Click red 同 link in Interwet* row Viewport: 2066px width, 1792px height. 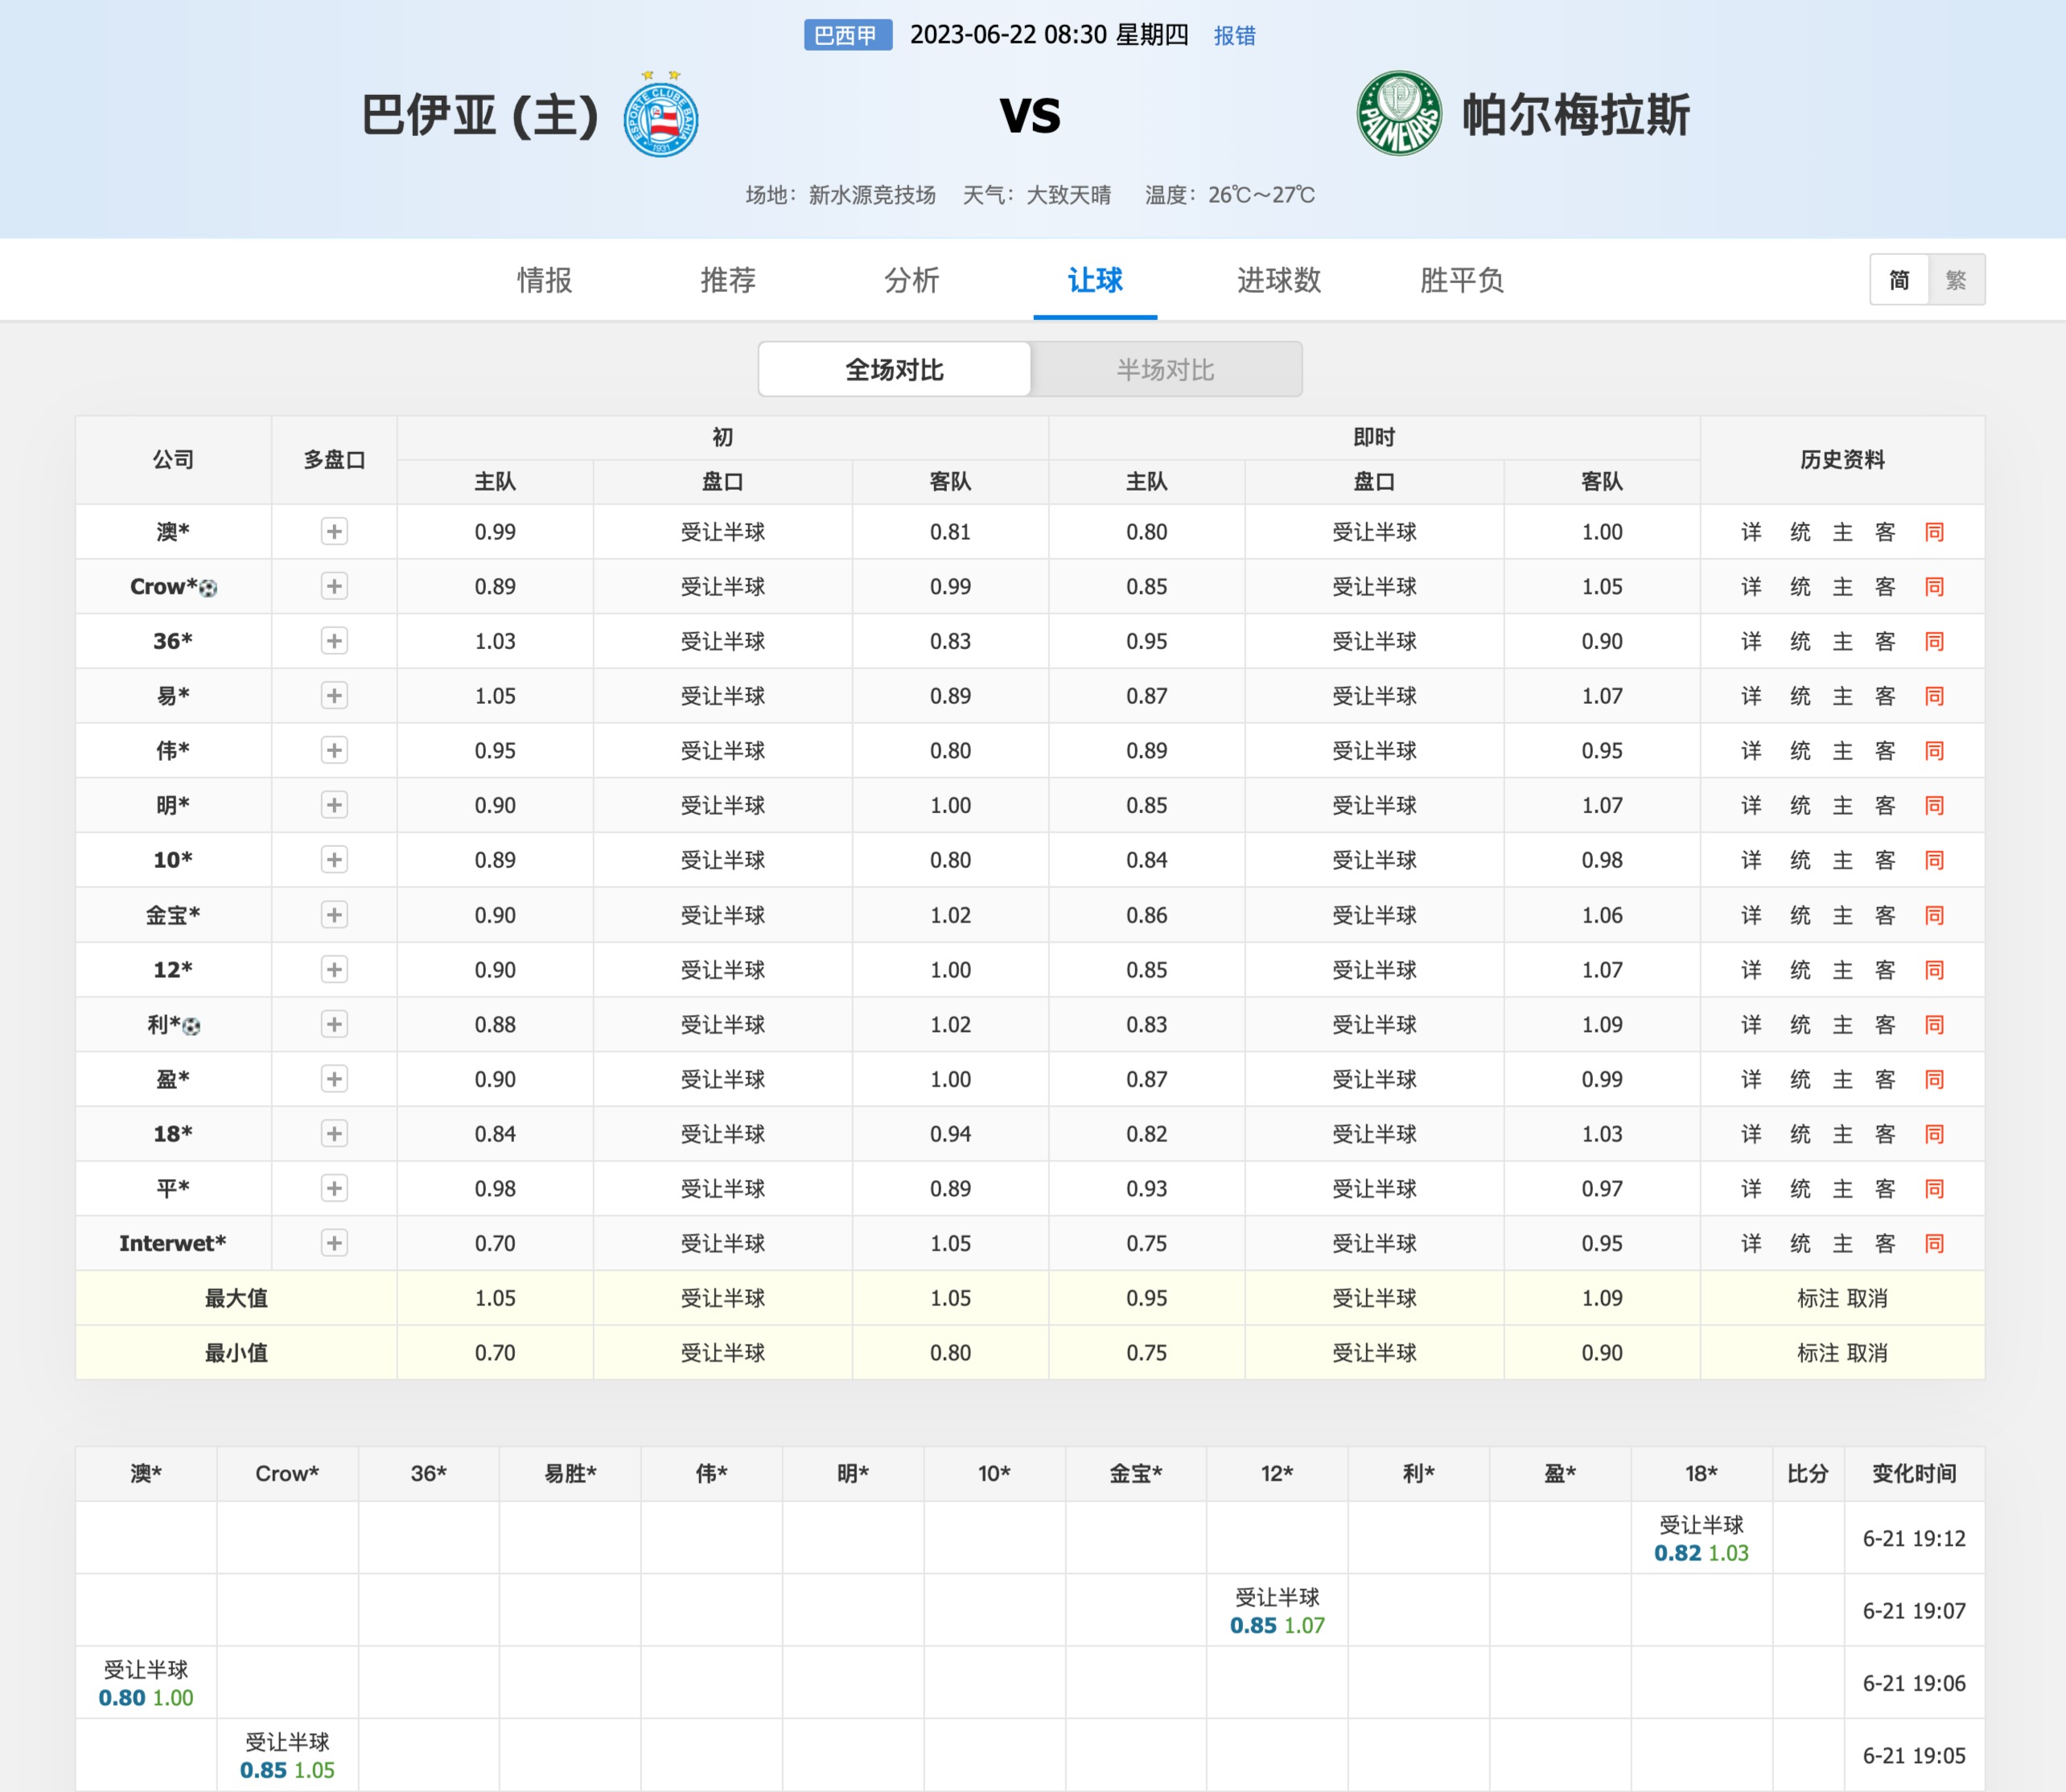coord(1935,1244)
